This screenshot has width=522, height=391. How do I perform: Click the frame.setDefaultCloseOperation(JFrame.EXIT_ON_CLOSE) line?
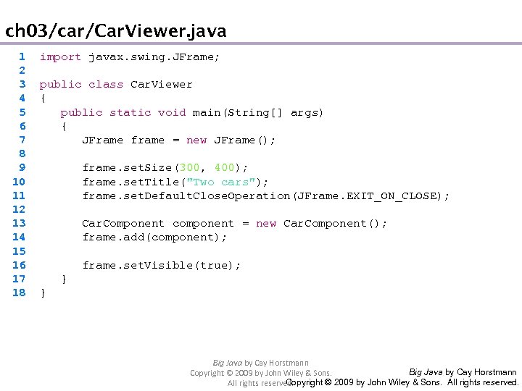tap(266, 196)
